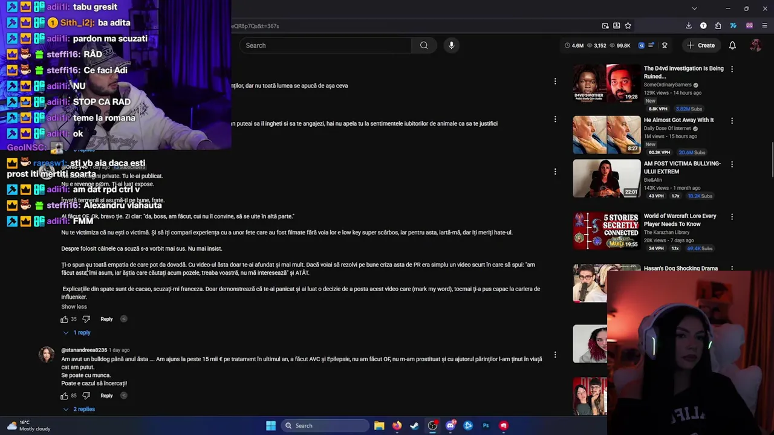The image size is (774, 435).
Task: Collapse the comment with Show less
Action: [x=74, y=307]
